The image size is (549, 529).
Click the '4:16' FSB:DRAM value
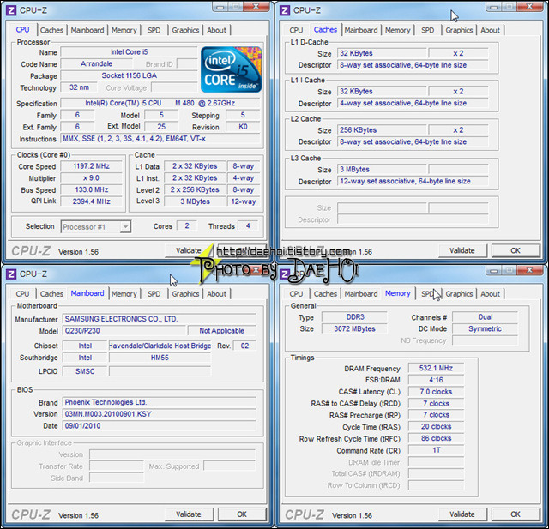(437, 380)
